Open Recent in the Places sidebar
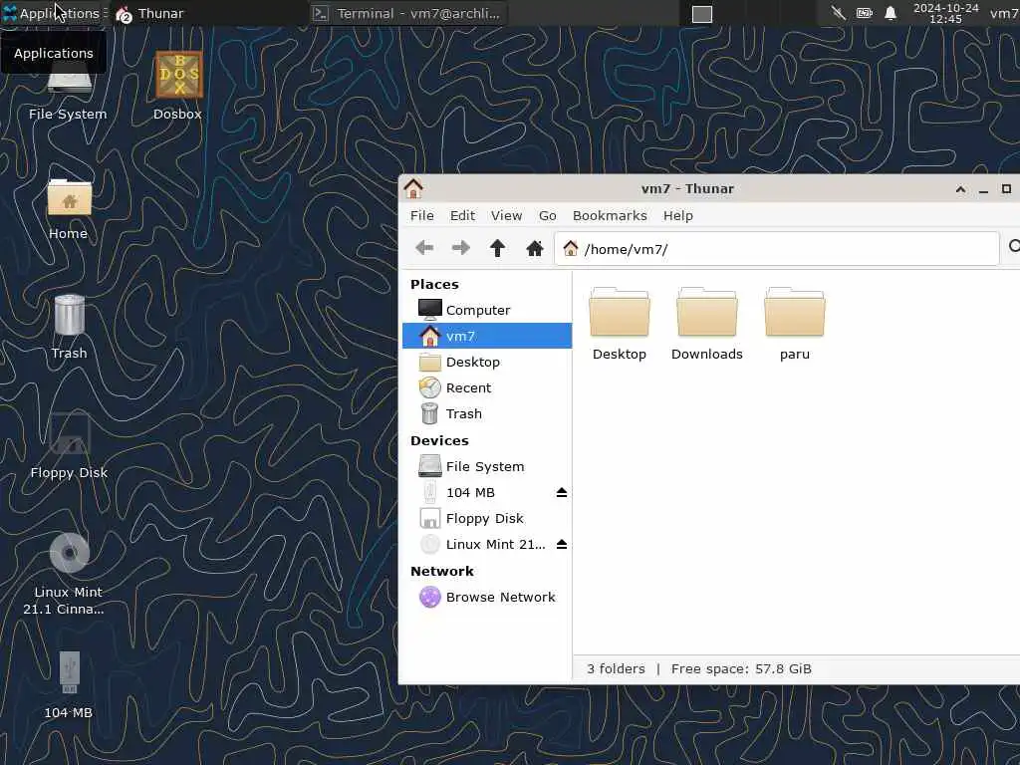 pyautogui.click(x=486, y=388)
